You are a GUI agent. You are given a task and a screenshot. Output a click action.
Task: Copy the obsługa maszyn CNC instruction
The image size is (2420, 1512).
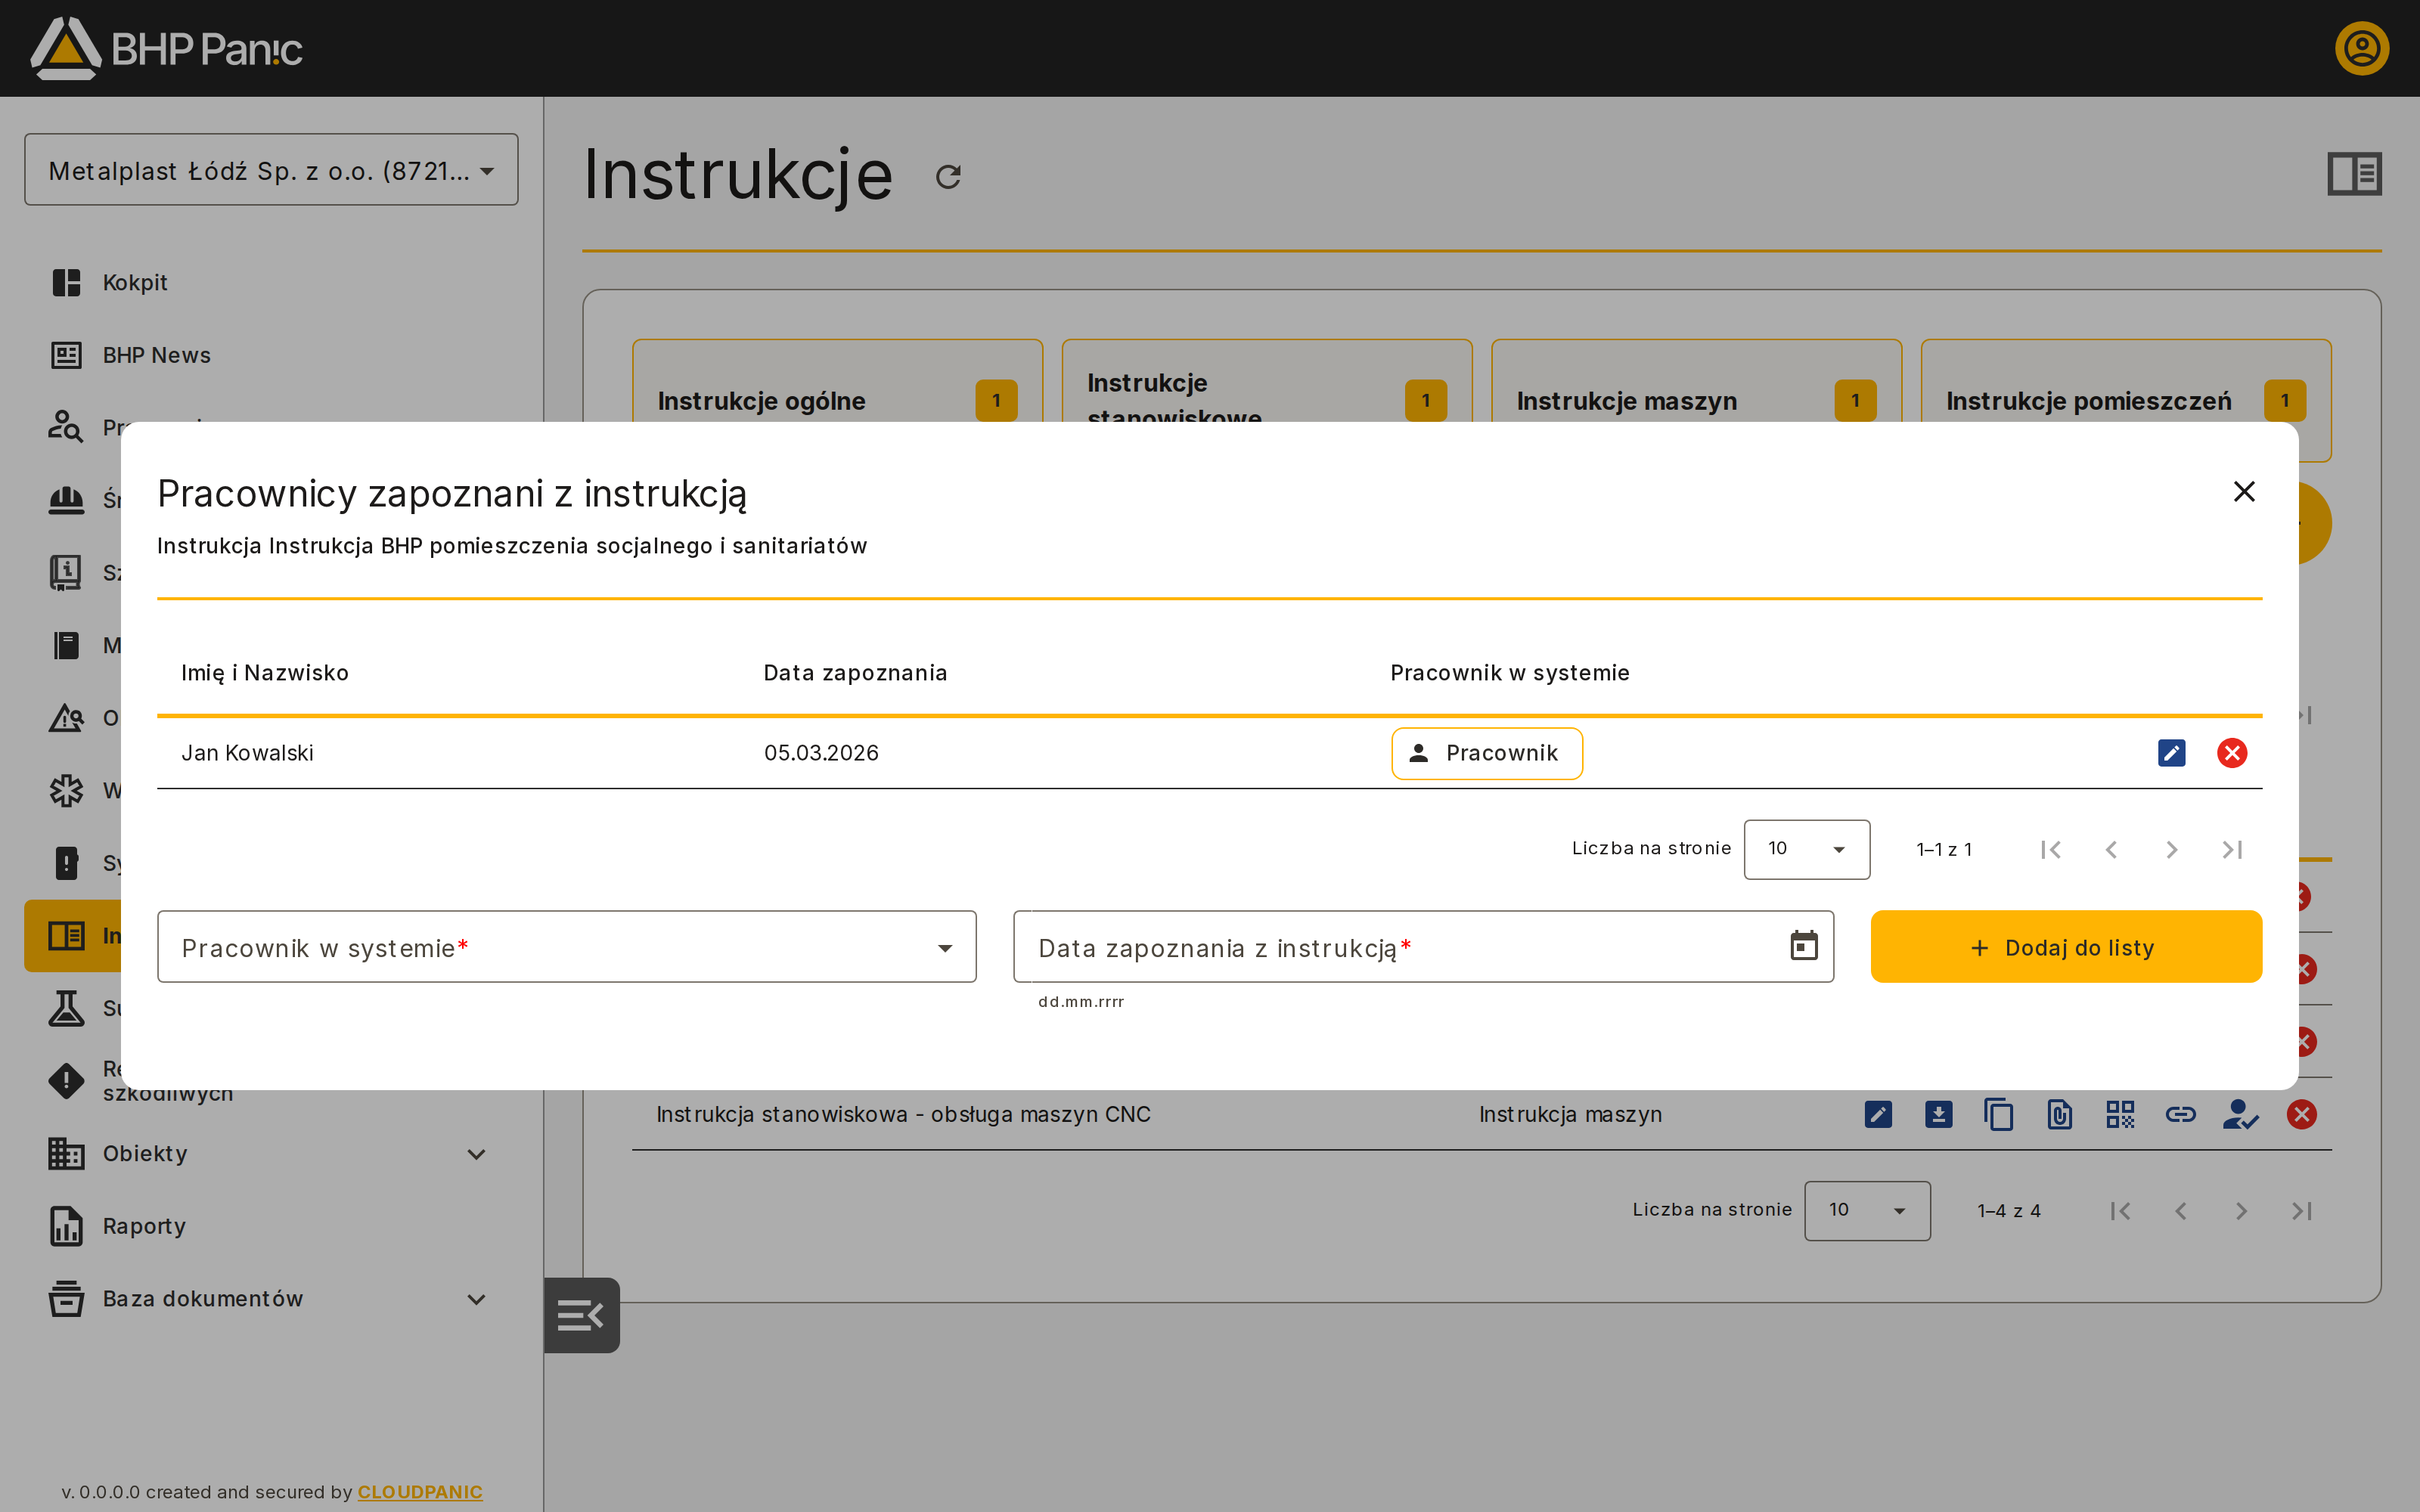(1998, 1114)
